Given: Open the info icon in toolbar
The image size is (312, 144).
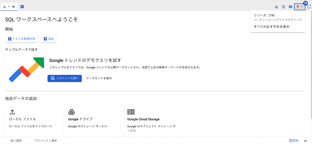Looking at the screenshot, I should tap(283, 7).
